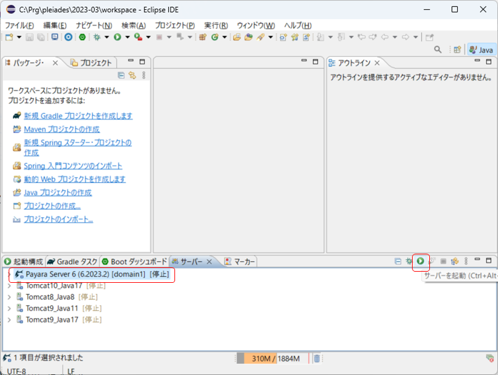
Task: Click the Maven プロジェクトの作成 link
Action: [62, 129]
